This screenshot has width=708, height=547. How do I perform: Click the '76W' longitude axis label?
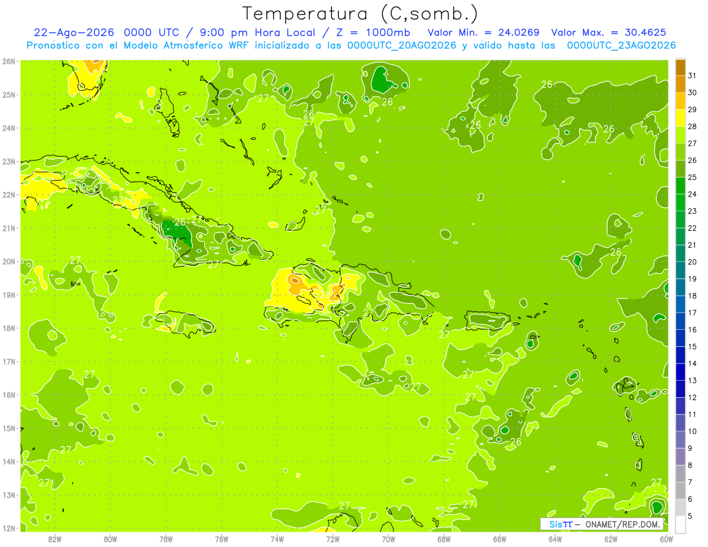(222, 538)
